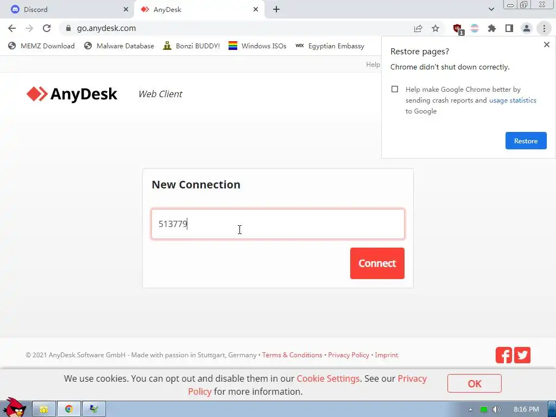Click the 8:16 PM clock
The height and width of the screenshot is (417, 556).
526,409
